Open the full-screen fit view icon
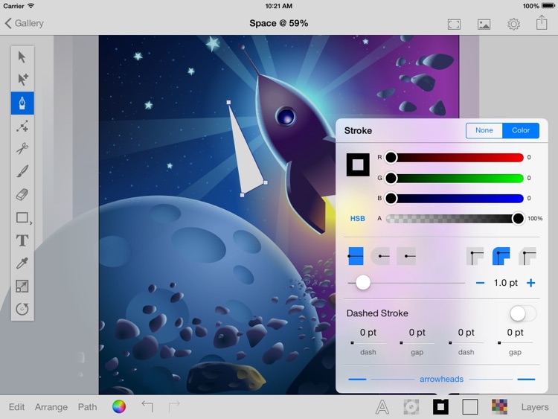Screen dimensions: 558x419 coord(454,25)
